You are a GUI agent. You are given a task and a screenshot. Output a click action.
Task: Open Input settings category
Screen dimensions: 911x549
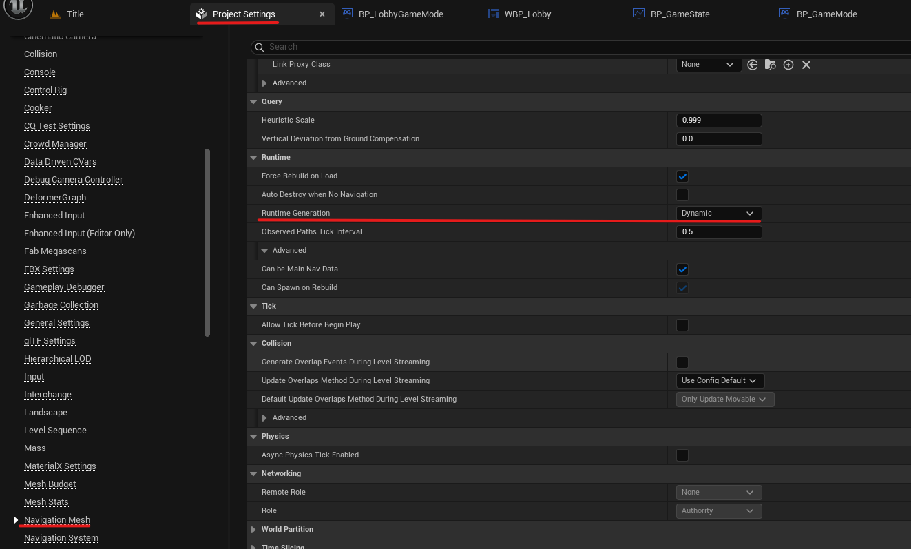tap(34, 377)
